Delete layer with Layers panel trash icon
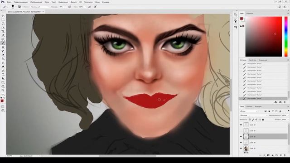This screenshot has height=163, width=290. 285,155
